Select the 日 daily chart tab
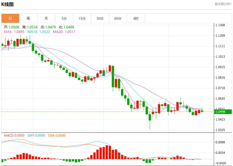Screen dimensions: 233x166 coord(10,18)
